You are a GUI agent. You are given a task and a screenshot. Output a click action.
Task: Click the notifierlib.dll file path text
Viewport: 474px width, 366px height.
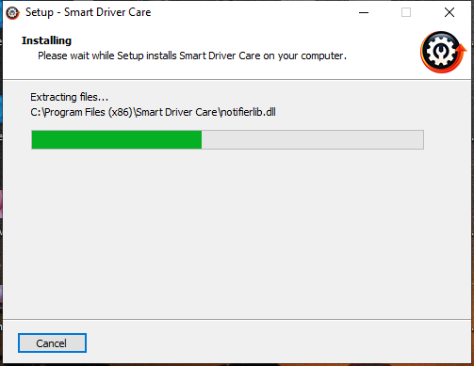153,112
